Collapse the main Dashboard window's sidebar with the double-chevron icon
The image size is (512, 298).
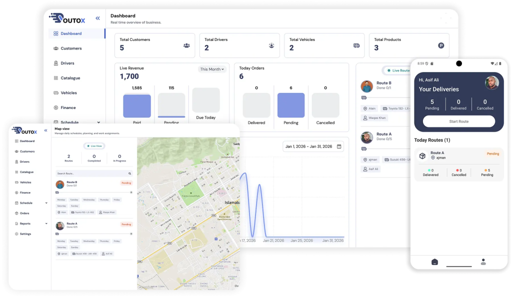tap(97, 18)
